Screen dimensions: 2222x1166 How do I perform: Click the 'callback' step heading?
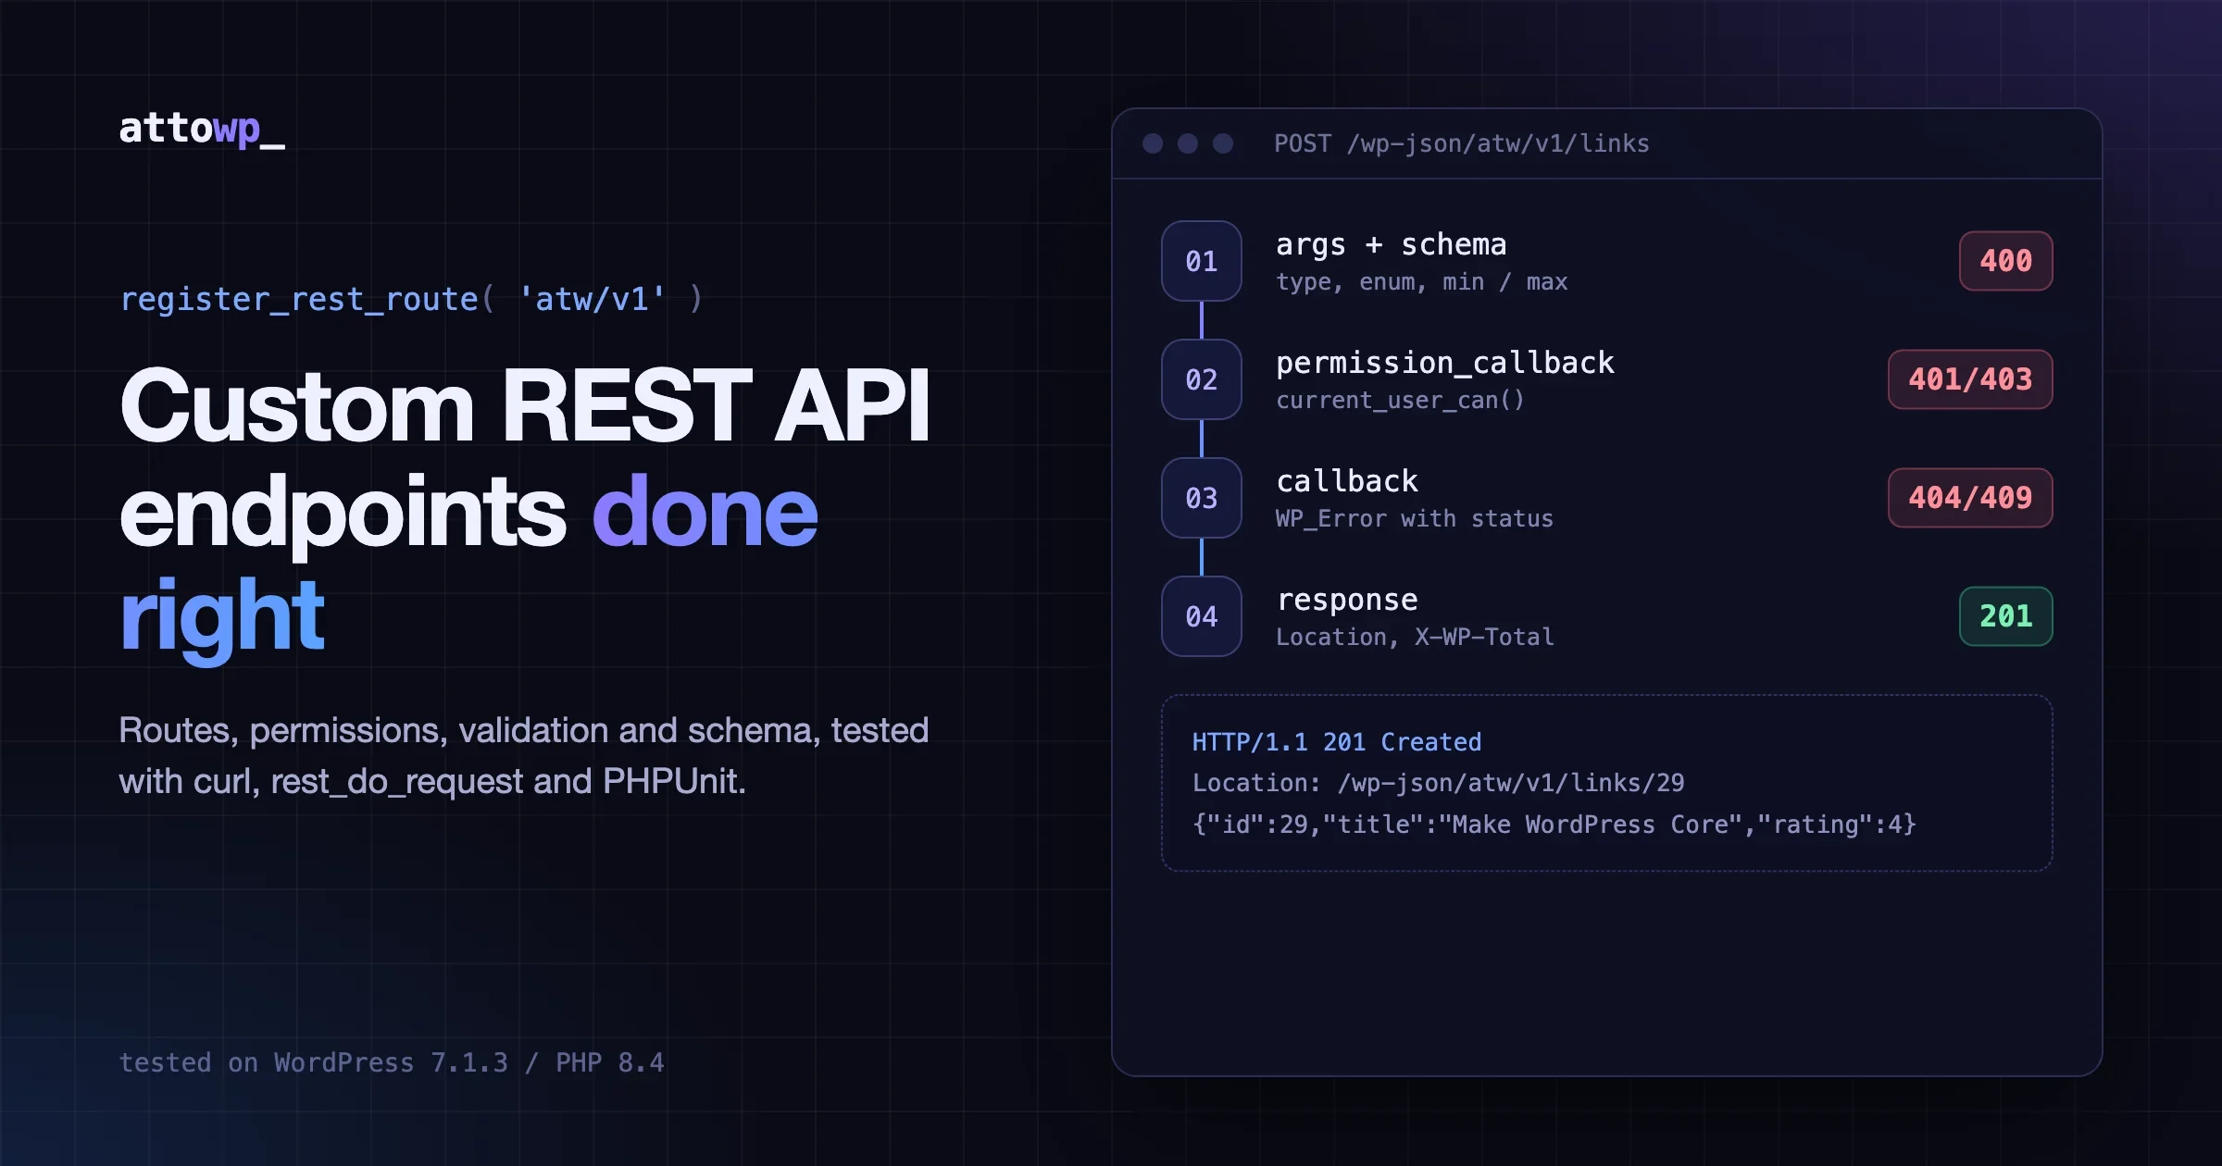1347,481
